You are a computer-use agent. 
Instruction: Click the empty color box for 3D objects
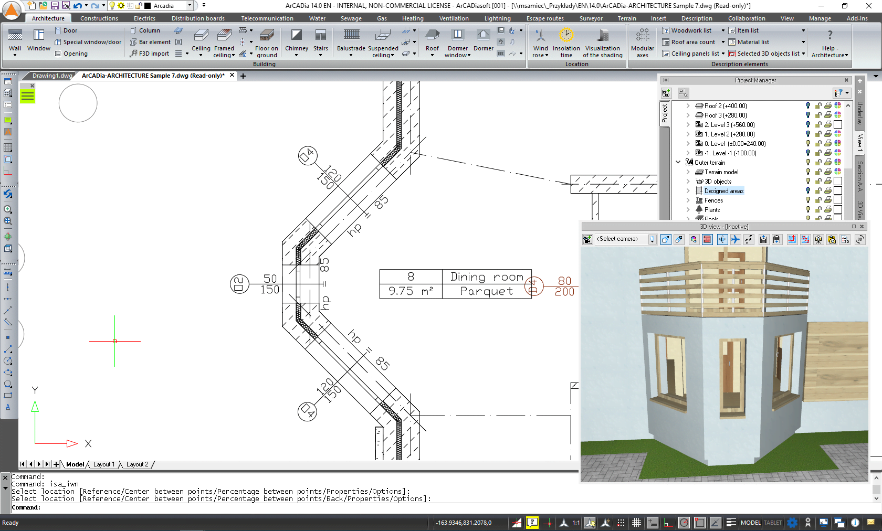pyautogui.click(x=838, y=181)
